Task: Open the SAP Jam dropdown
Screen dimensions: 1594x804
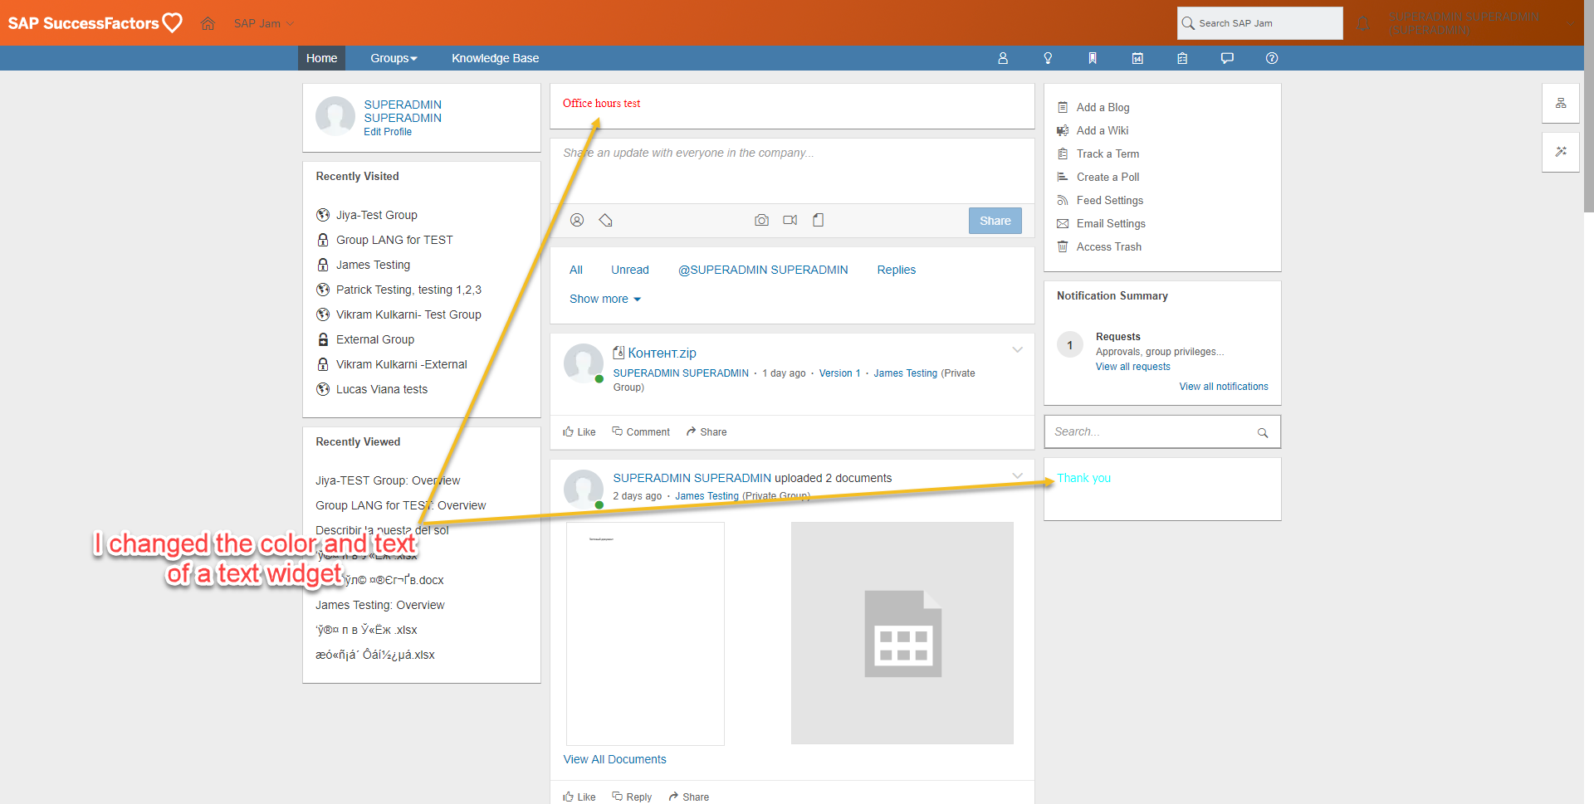Action: pyautogui.click(x=264, y=23)
